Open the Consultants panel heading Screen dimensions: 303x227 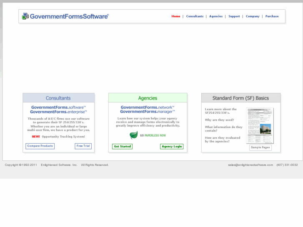[x=58, y=98]
